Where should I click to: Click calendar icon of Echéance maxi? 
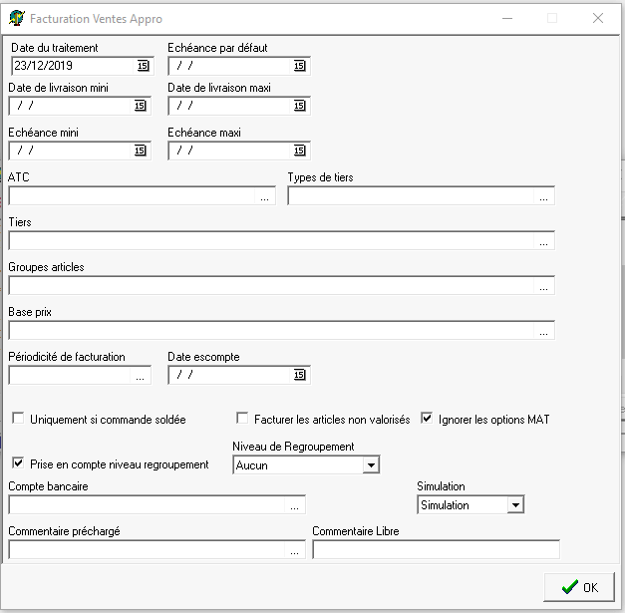299,151
